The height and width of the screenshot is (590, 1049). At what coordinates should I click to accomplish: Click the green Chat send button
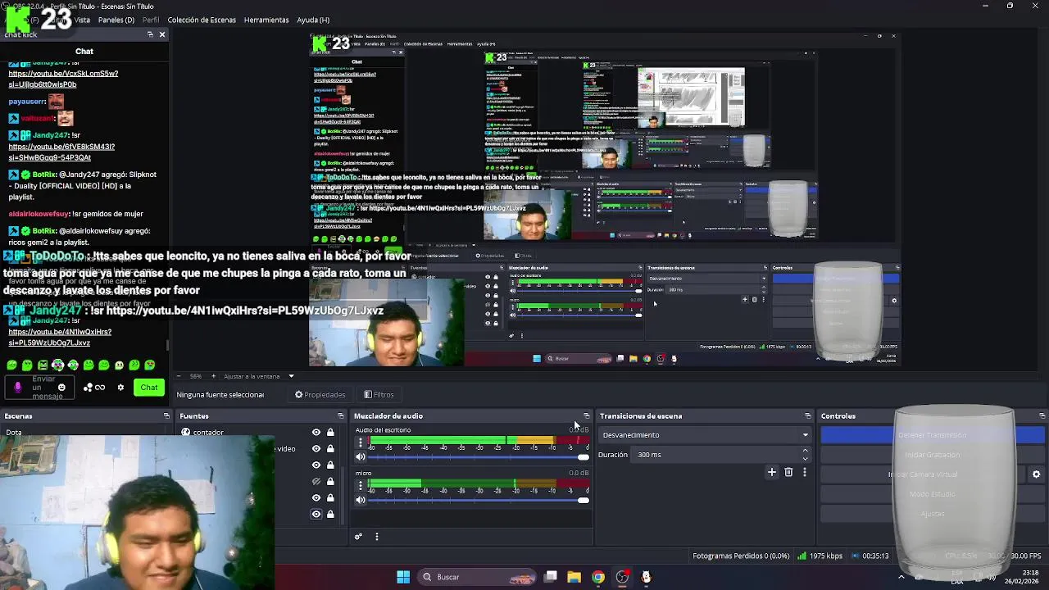pyautogui.click(x=148, y=388)
